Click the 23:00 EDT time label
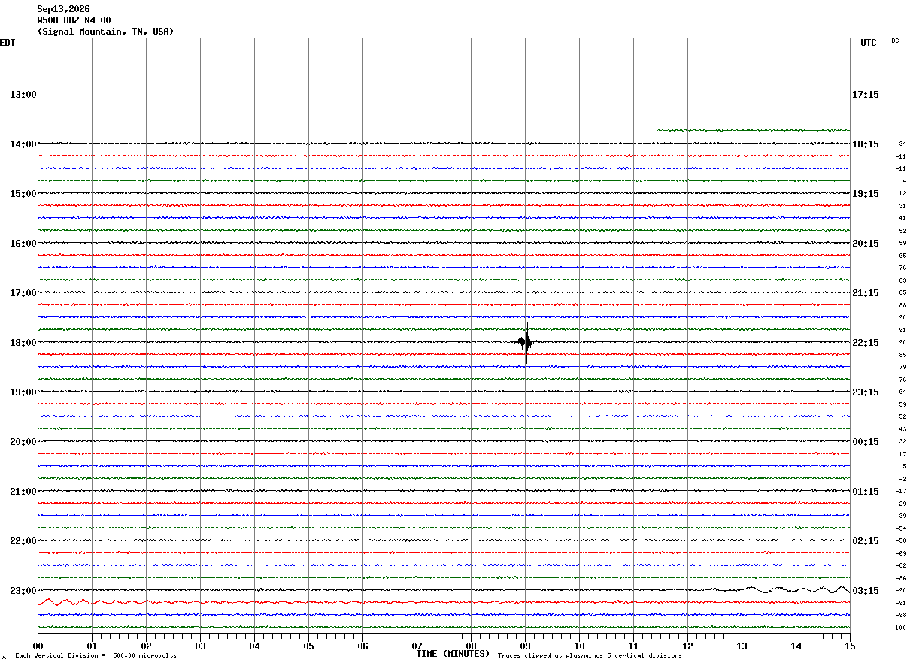Image resolution: width=910 pixels, height=666 pixels. point(23,591)
